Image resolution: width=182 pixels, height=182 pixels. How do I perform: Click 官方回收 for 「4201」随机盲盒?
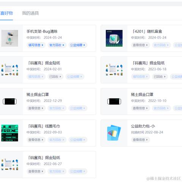point(161,45)
